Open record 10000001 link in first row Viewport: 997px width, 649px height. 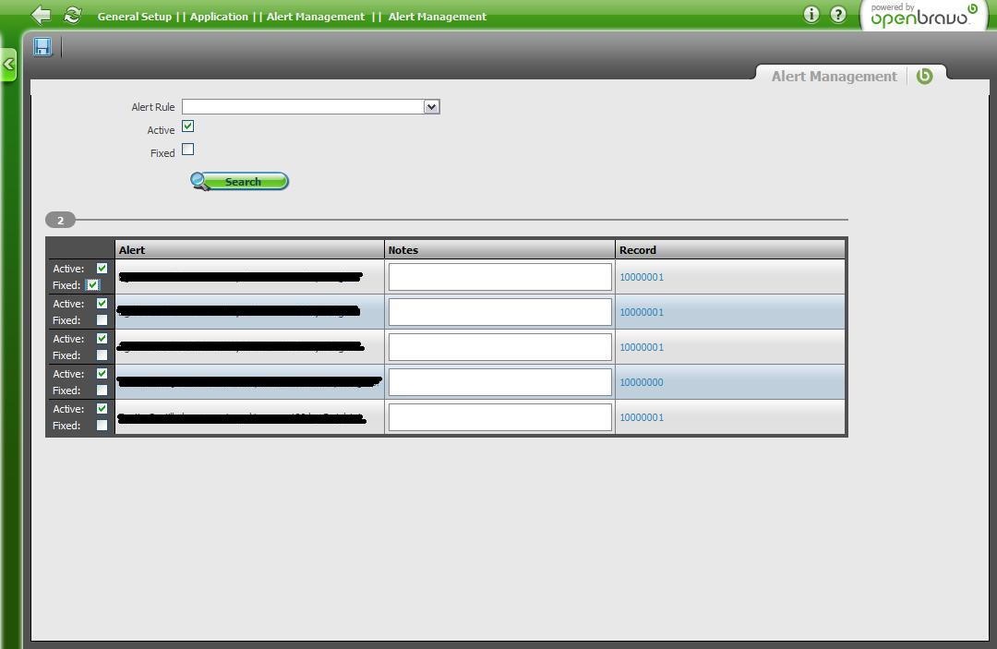[x=642, y=277]
